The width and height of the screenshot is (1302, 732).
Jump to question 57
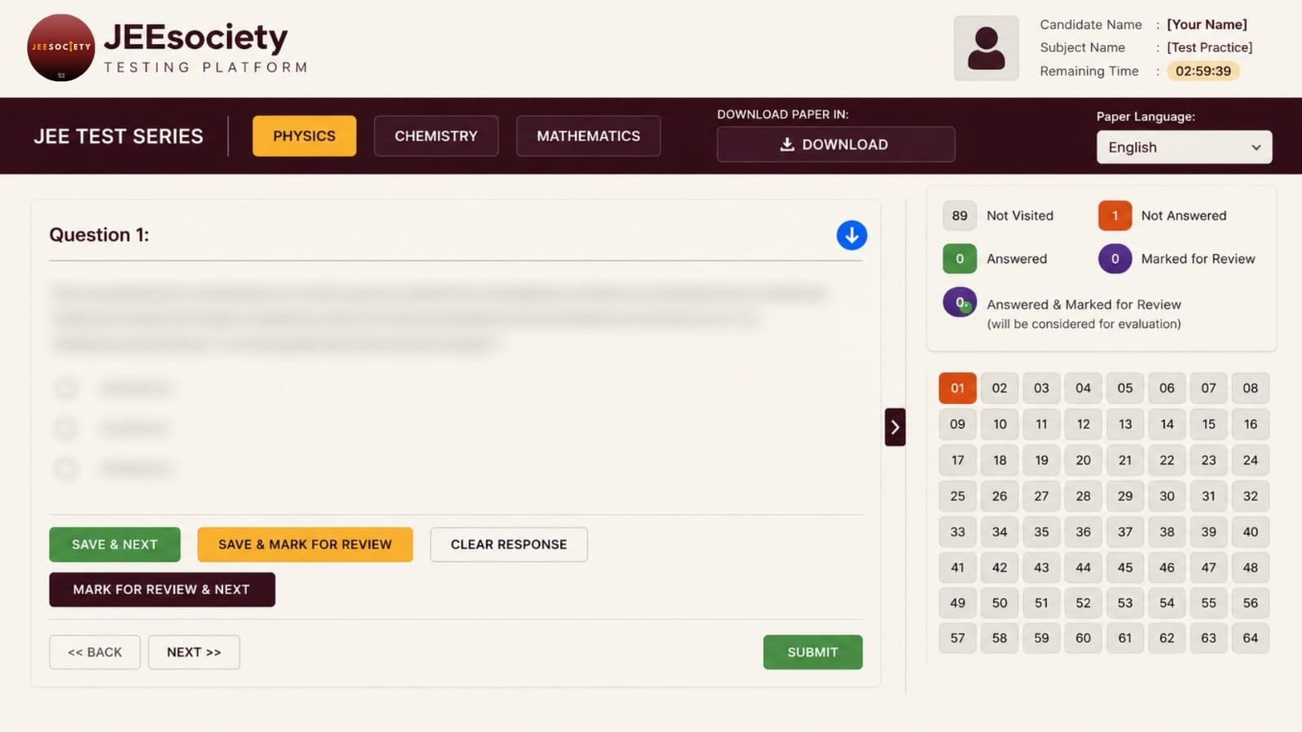958,638
